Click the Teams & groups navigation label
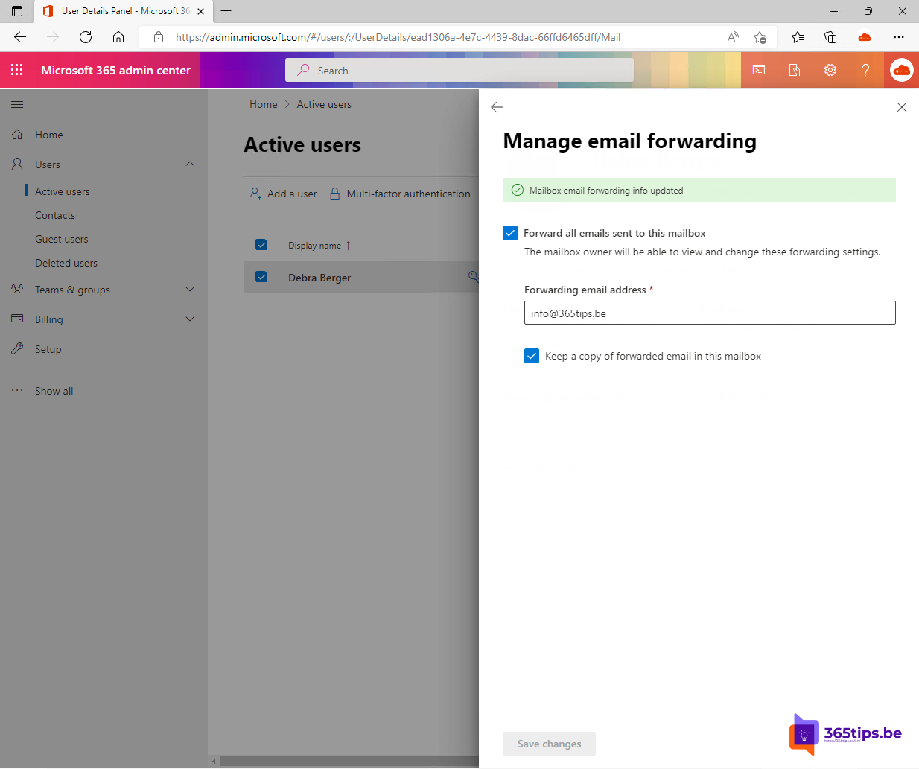 point(72,290)
